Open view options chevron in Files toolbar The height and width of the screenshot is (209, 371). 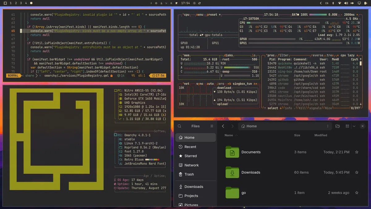tap(354, 126)
